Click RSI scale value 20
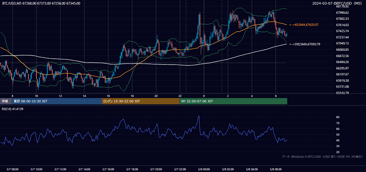 pos(338,152)
